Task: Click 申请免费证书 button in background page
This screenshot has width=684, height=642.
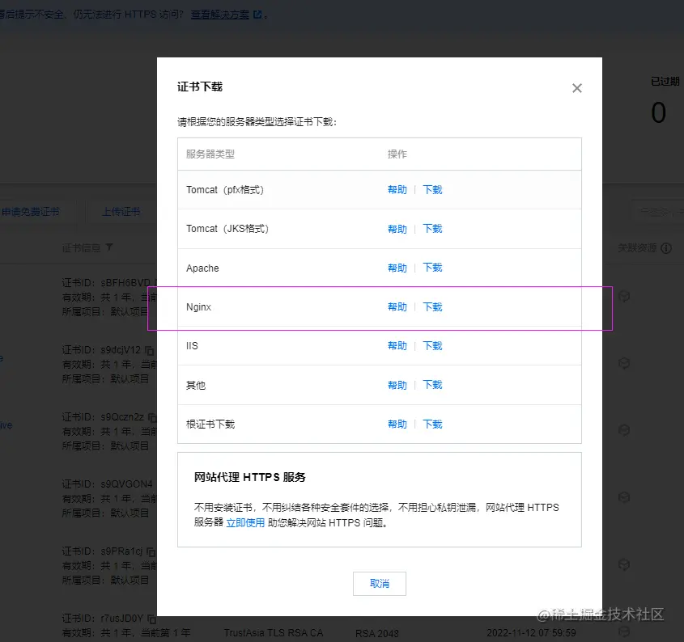Action: click(x=31, y=212)
